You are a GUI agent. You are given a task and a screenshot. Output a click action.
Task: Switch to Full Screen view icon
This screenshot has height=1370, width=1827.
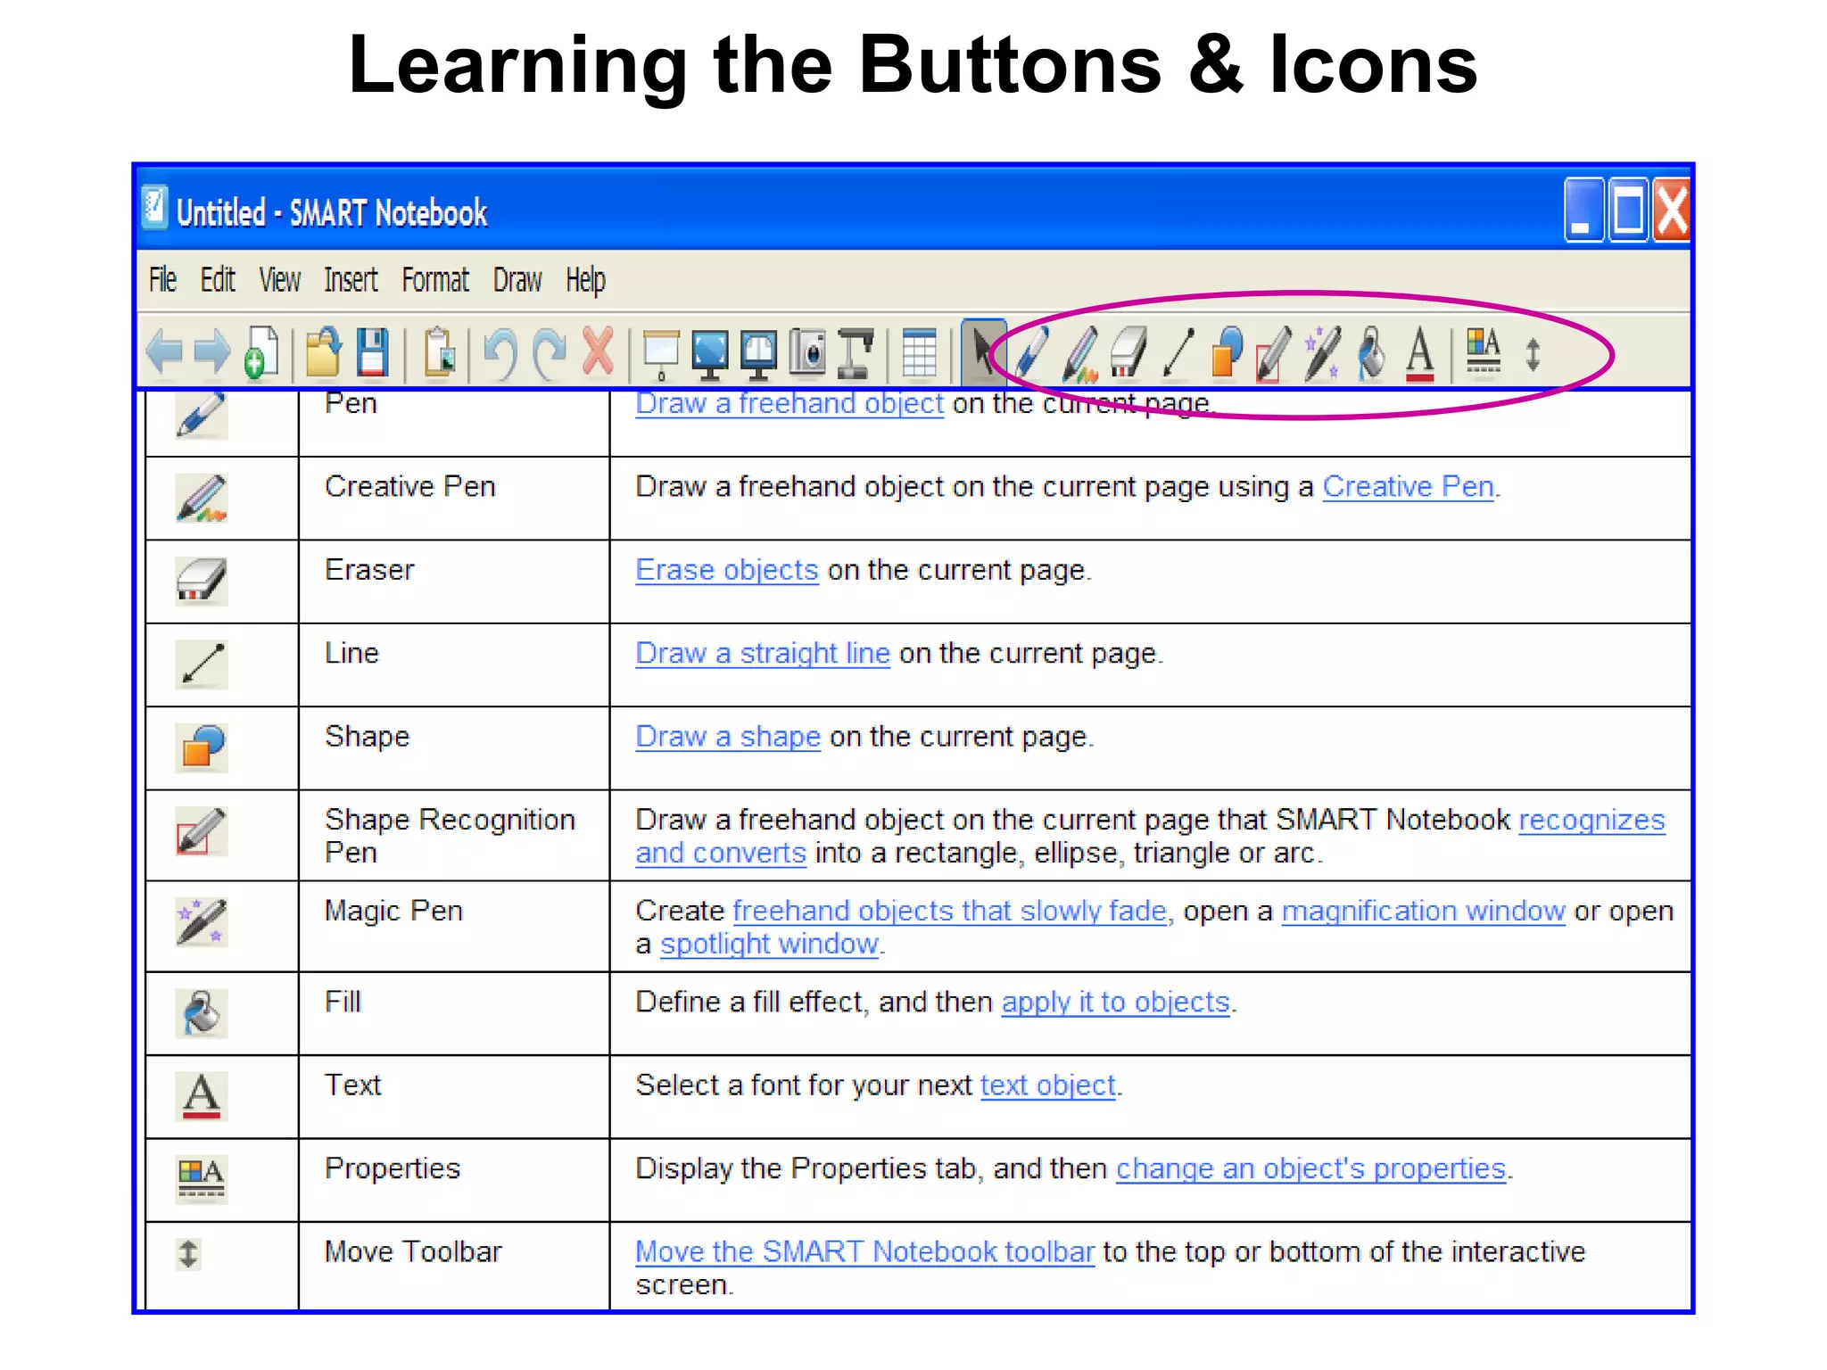point(710,354)
